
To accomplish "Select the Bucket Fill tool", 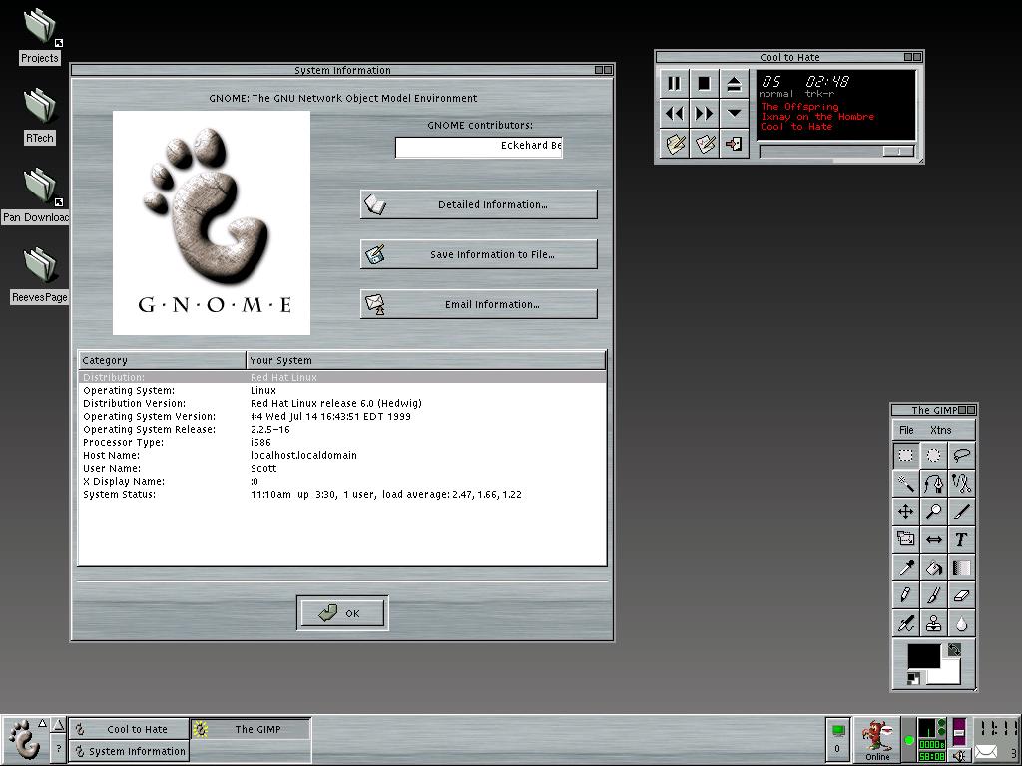I will [x=933, y=568].
